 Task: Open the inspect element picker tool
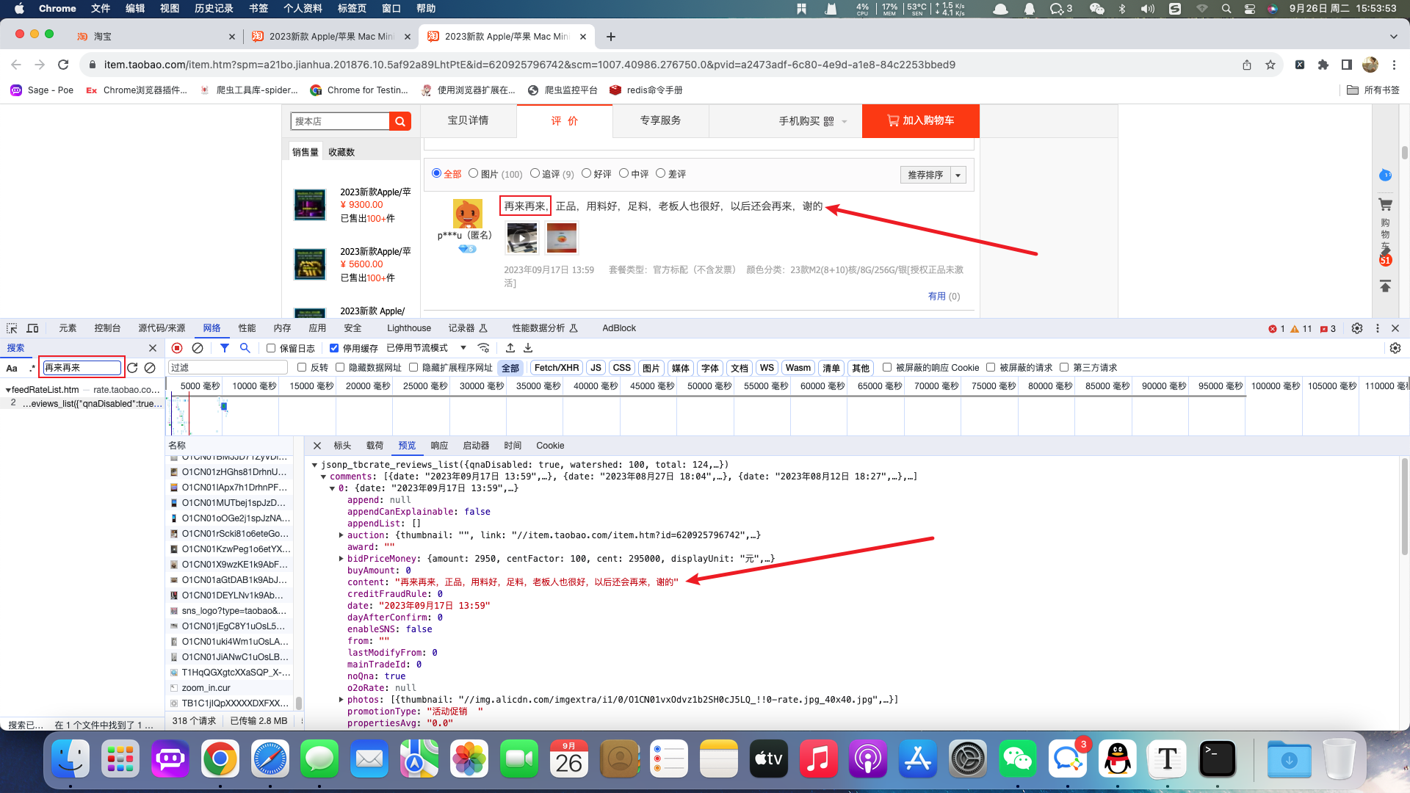12,328
